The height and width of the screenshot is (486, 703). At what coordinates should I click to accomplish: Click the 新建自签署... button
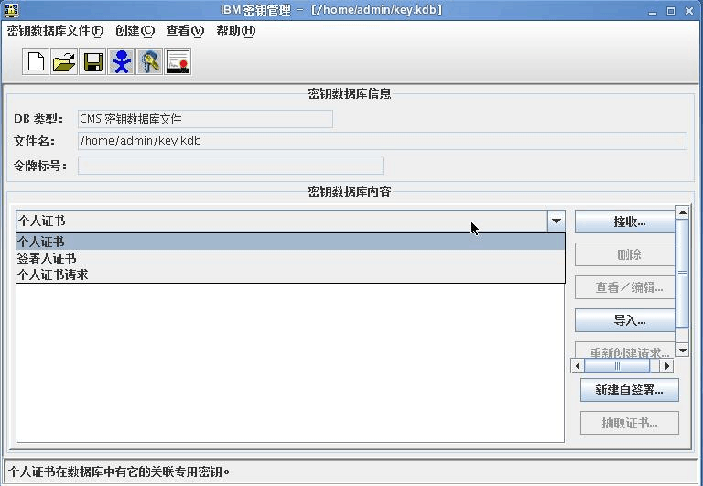630,390
